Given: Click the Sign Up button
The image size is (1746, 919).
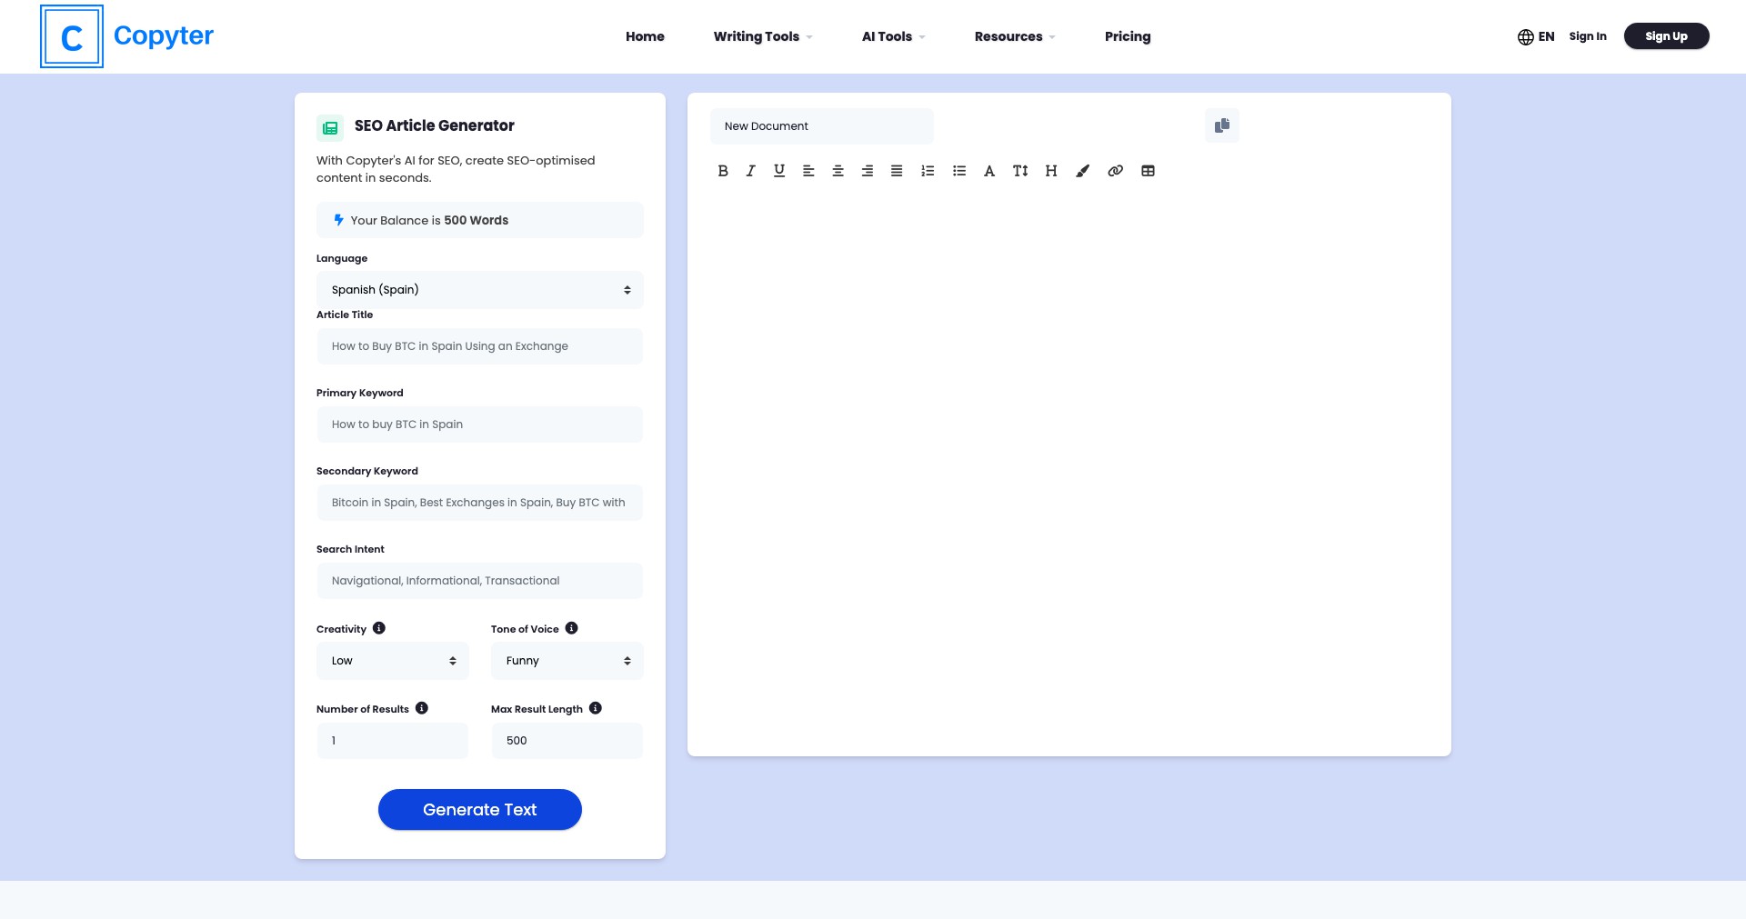Looking at the screenshot, I should 1666,36.
